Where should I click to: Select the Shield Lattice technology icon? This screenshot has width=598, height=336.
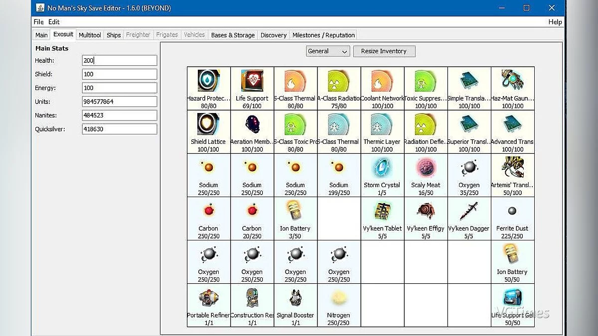click(x=208, y=125)
